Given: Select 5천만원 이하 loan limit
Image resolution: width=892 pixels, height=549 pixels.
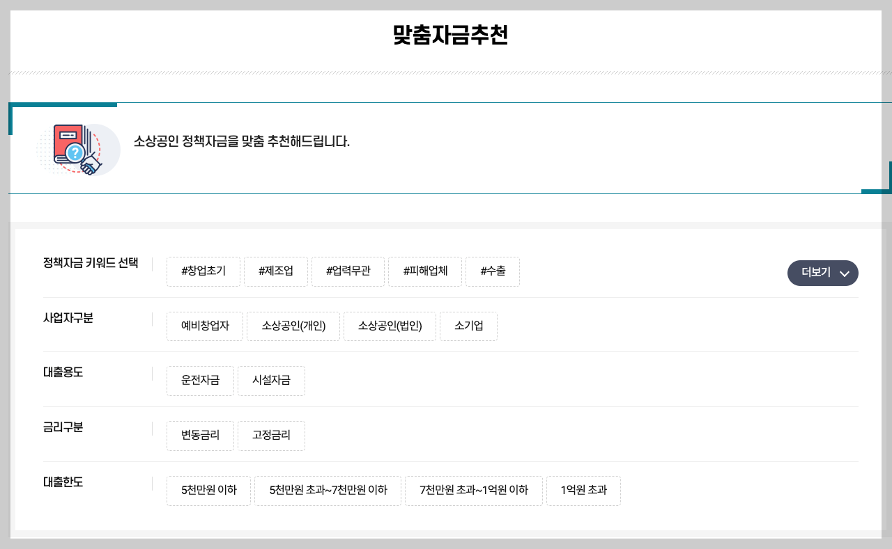Looking at the screenshot, I should point(208,491).
